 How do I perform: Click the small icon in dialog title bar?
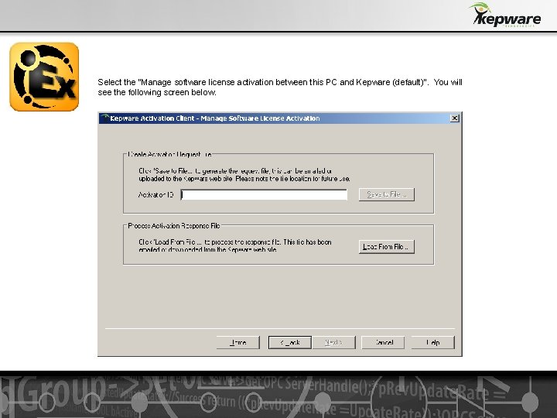pos(104,118)
